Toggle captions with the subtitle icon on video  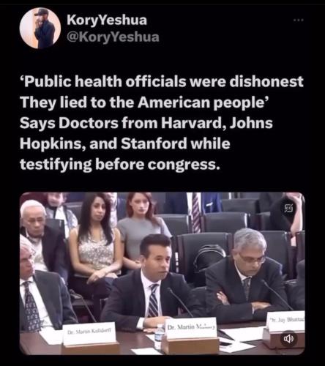pyautogui.click(x=289, y=208)
